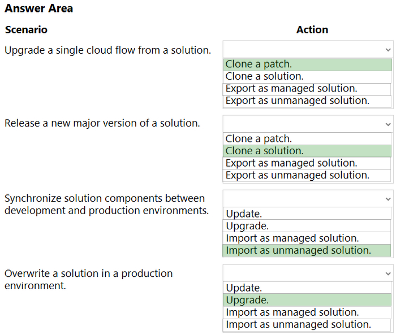This screenshot has width=396, height=335.
Task: Pick 'Export as managed solution.' in the second list
Action: [x=307, y=163]
